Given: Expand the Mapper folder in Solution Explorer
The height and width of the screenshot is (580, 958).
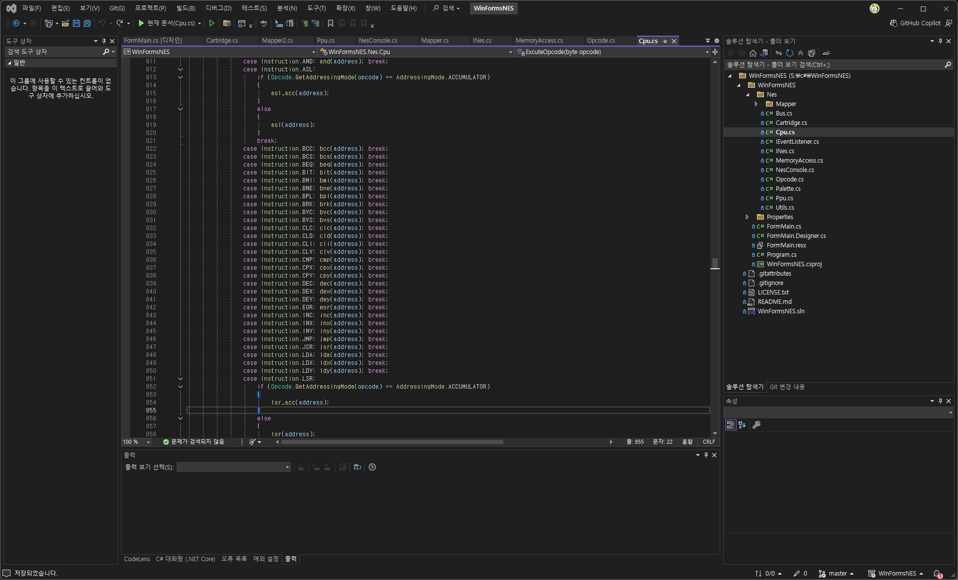Looking at the screenshot, I should pos(756,104).
